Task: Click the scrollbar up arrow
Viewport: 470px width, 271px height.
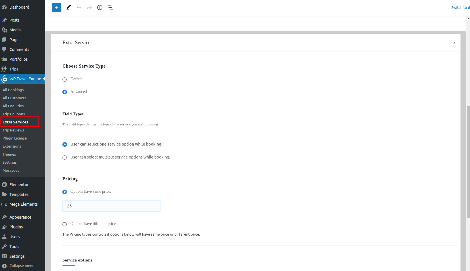Action: [468, 18]
